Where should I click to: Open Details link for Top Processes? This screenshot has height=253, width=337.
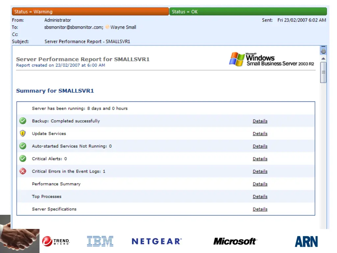point(260,196)
